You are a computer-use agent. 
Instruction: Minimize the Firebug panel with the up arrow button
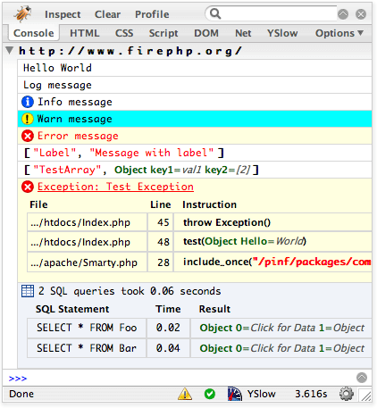[343, 14]
